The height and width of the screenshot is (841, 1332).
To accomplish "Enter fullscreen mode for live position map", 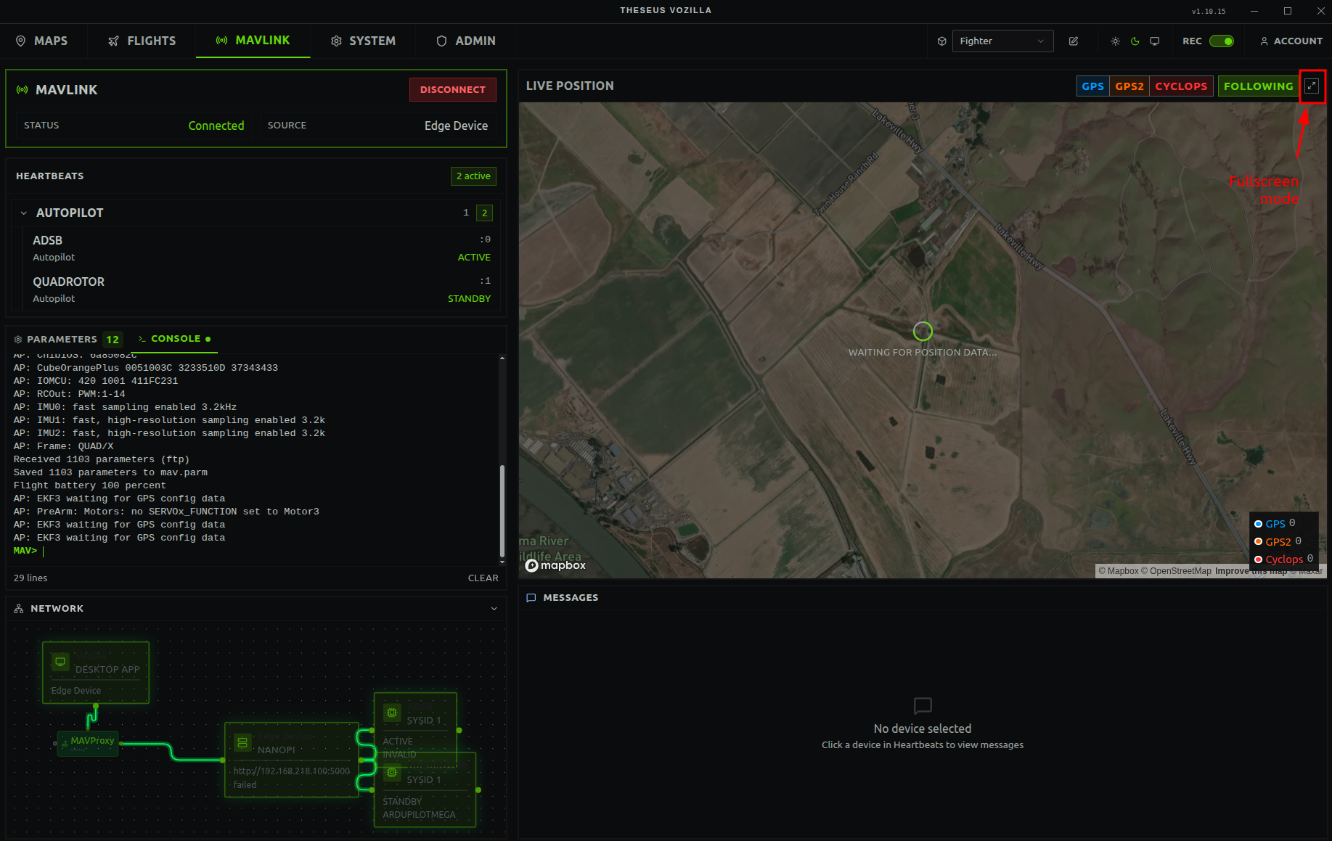I will point(1312,86).
